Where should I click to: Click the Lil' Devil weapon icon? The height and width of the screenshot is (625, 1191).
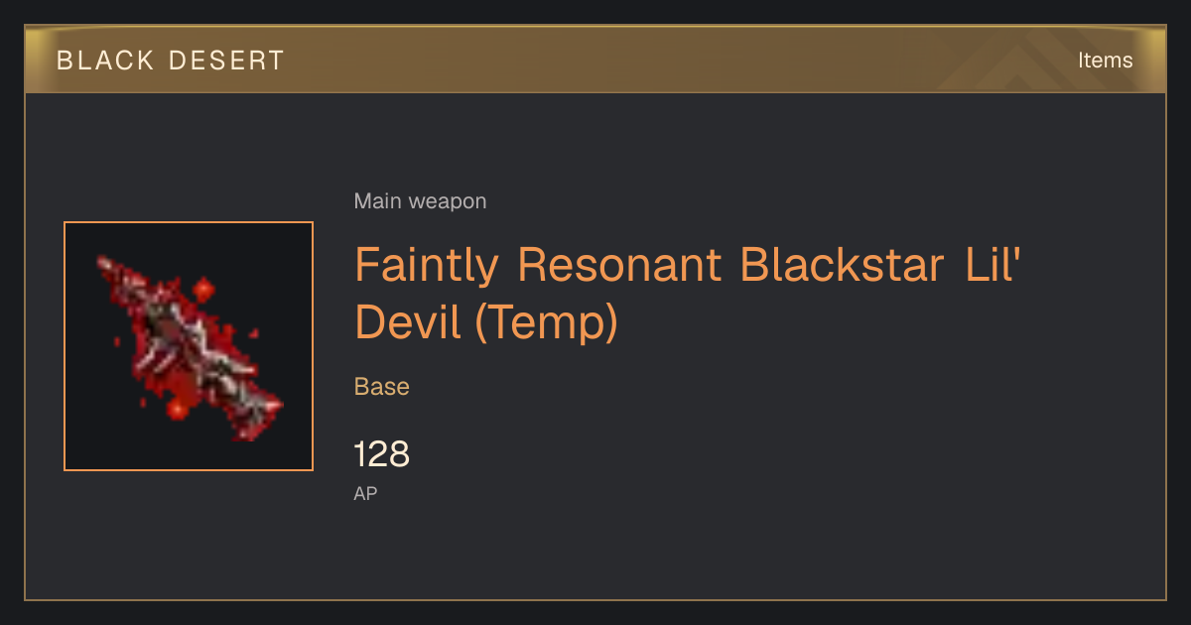[x=189, y=346]
